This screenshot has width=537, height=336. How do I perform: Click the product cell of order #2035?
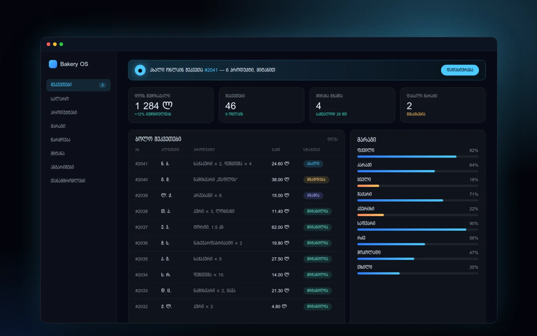pos(207,259)
